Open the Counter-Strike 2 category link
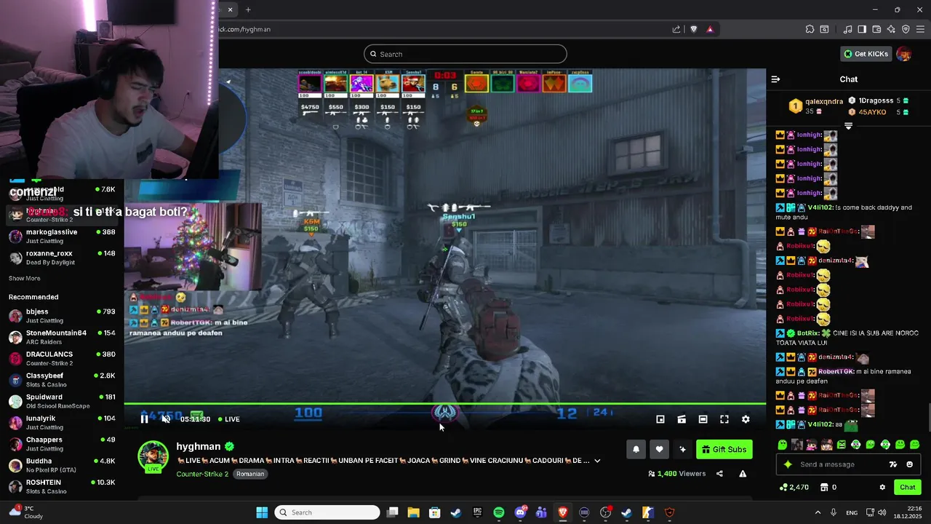The image size is (931, 524). click(x=202, y=474)
